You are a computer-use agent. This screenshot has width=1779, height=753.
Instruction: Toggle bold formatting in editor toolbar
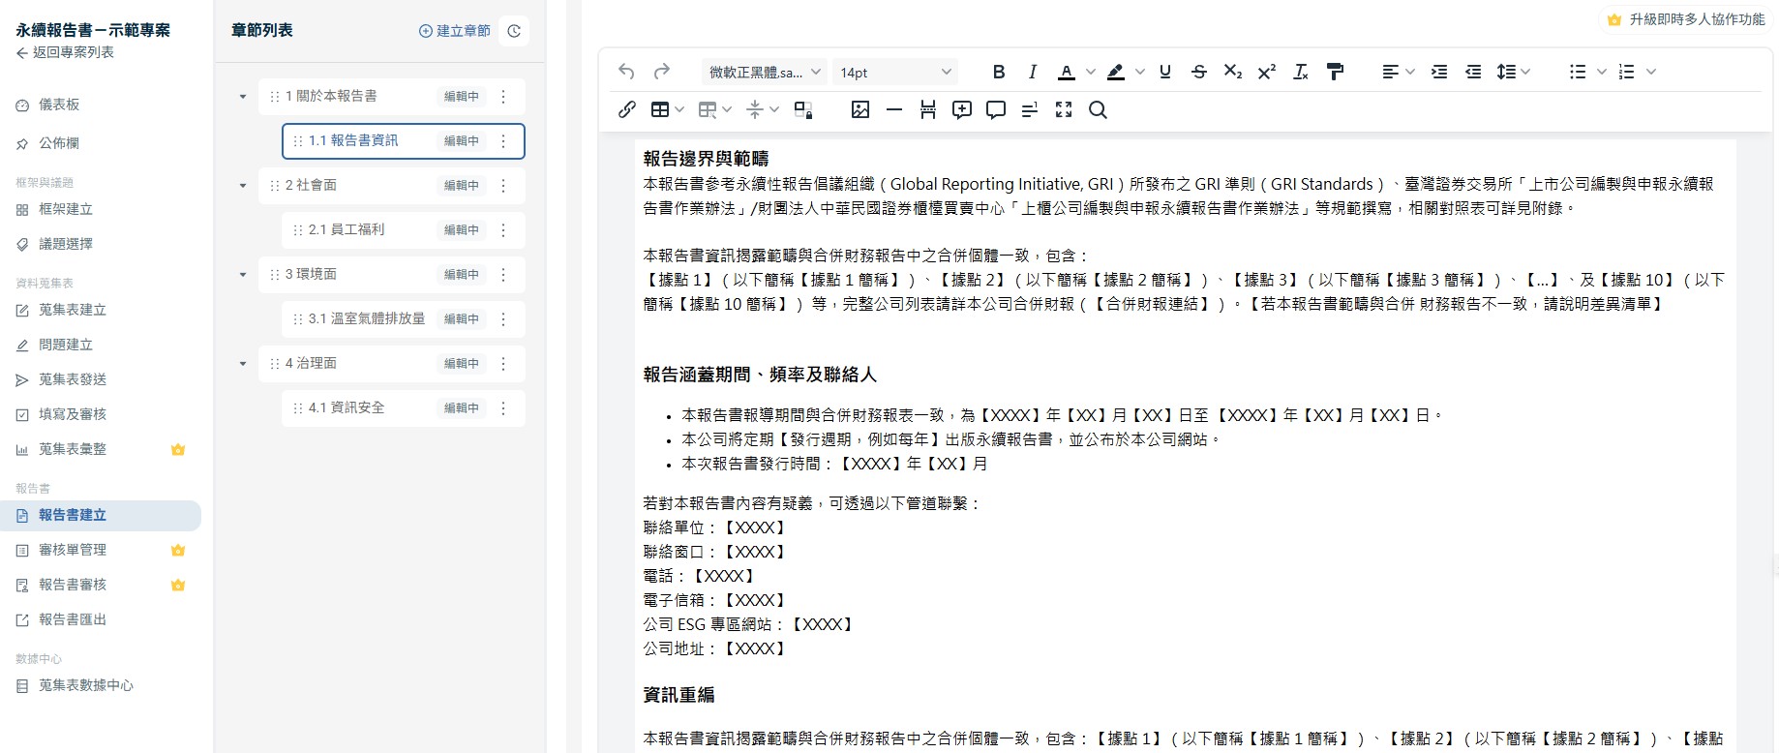[x=999, y=72]
